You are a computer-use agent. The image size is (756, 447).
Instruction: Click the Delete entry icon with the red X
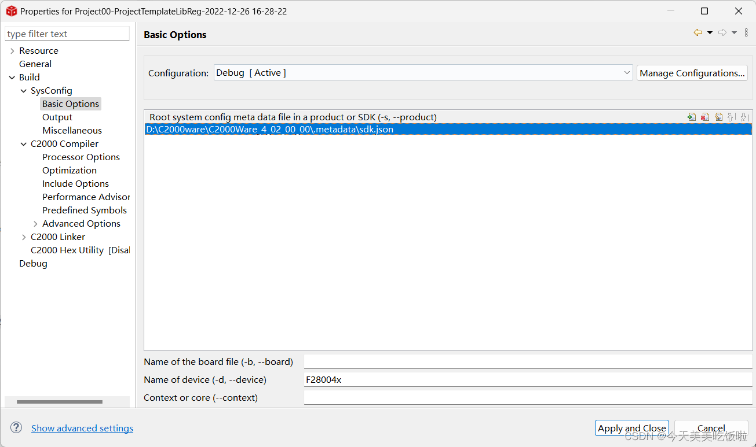tap(705, 117)
